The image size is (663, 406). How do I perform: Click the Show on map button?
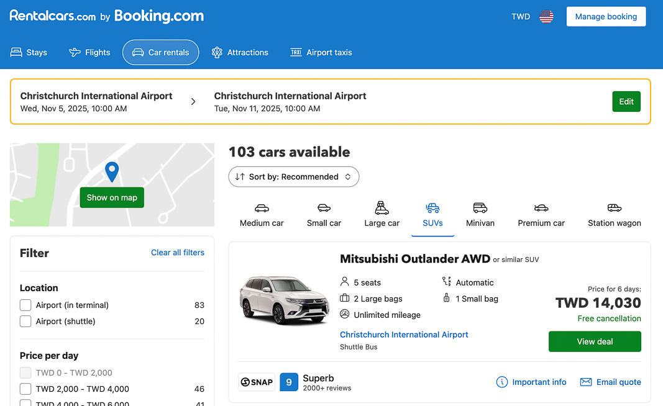[x=112, y=197]
